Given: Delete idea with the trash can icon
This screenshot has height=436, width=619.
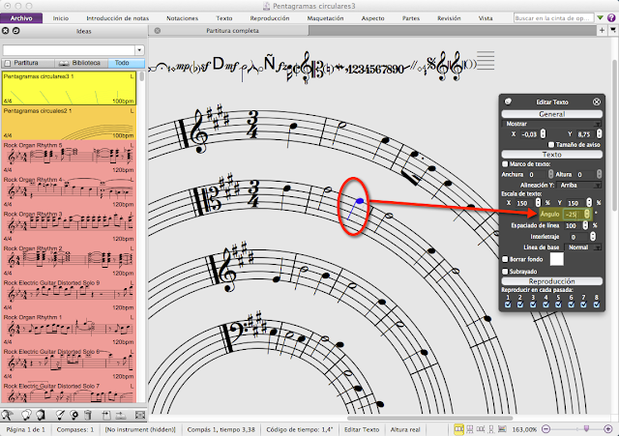Looking at the screenshot, I should (x=88, y=415).
